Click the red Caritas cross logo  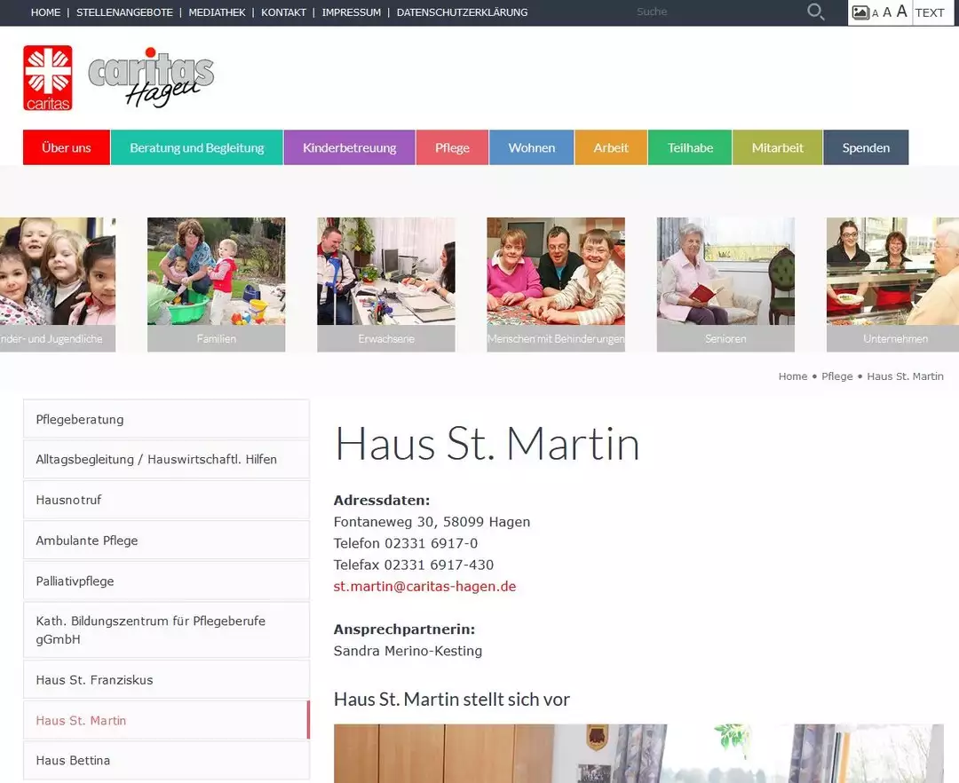(48, 78)
